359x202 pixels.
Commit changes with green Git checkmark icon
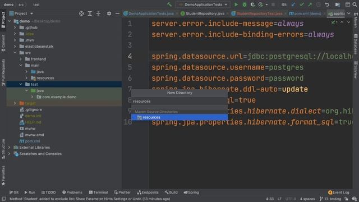(x=302, y=4)
